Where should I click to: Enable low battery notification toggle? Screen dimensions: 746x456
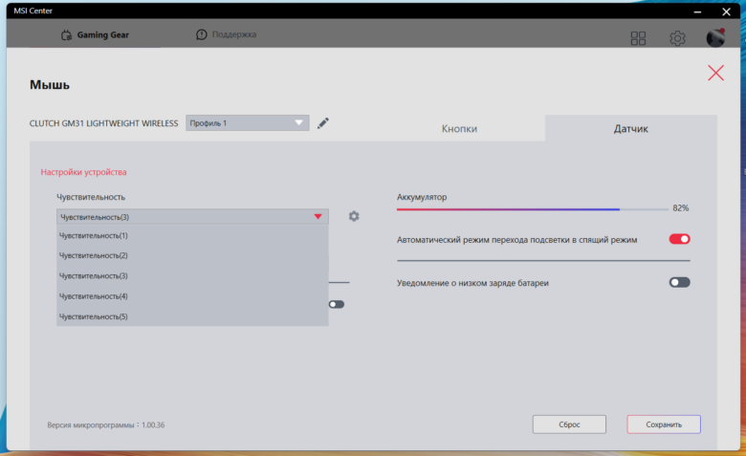click(679, 282)
